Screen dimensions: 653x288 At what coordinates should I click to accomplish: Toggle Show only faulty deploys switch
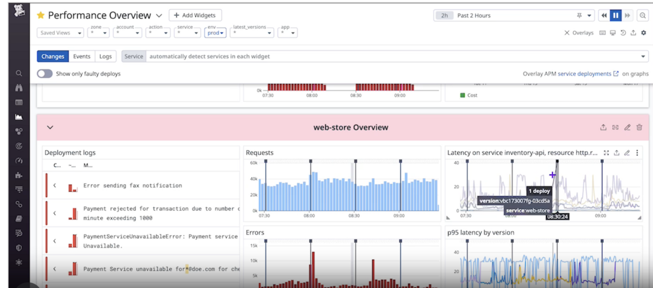point(45,73)
